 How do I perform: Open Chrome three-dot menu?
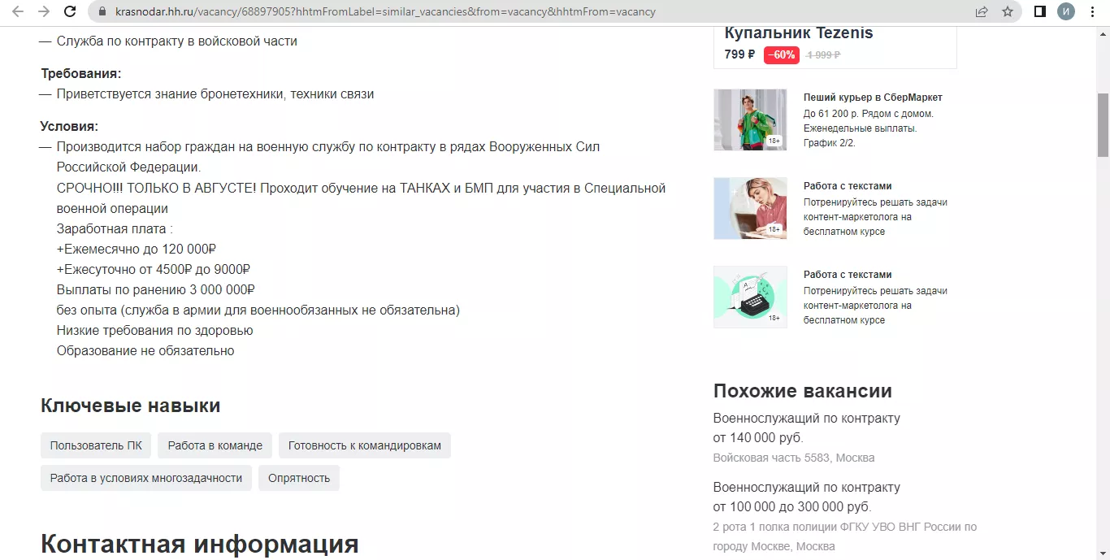pyautogui.click(x=1092, y=11)
